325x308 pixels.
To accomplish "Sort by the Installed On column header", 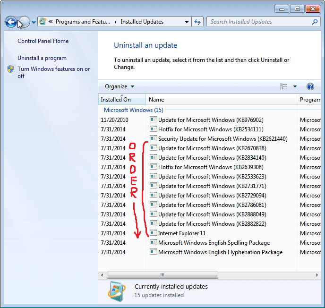I will [x=122, y=100].
